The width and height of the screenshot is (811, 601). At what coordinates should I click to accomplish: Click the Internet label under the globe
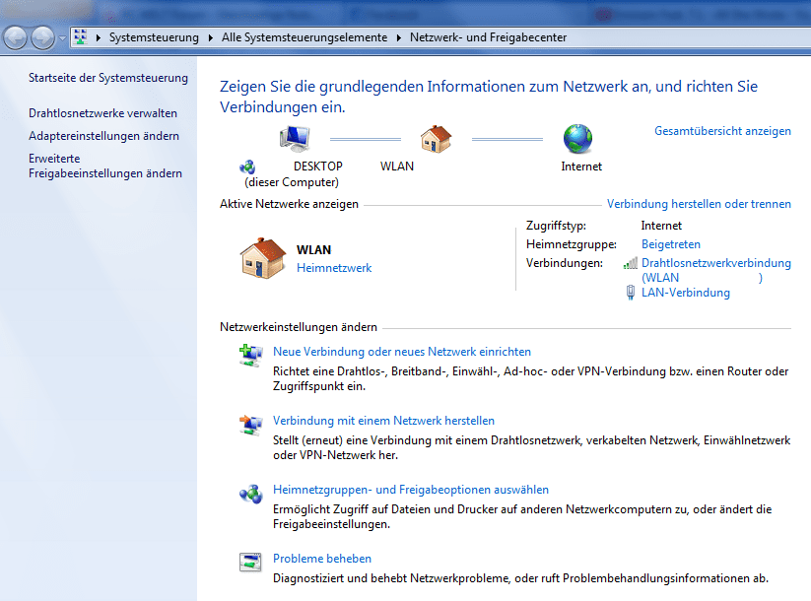coord(581,167)
